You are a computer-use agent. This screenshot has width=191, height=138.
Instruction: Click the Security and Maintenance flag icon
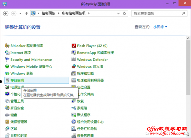(7, 60)
